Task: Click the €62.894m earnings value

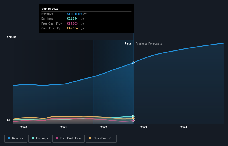Action: [x=74, y=18]
